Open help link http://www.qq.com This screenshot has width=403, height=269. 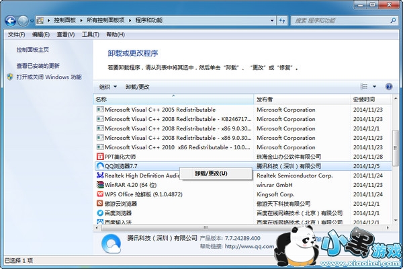(249, 247)
